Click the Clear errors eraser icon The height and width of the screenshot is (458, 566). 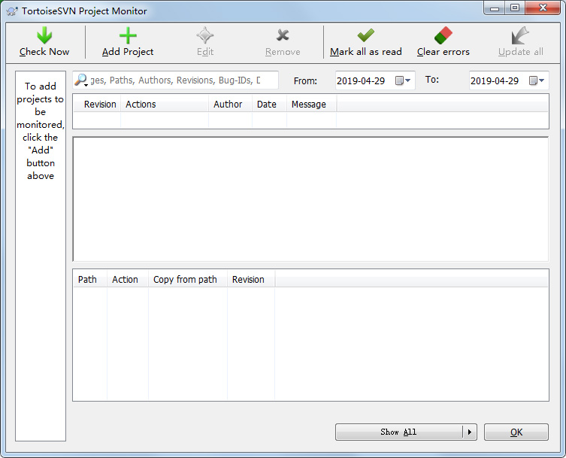[443, 35]
